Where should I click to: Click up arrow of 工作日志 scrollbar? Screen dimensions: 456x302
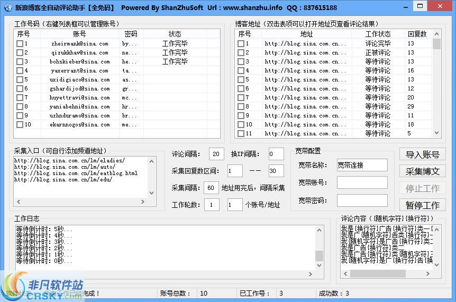pyautogui.click(x=319, y=230)
